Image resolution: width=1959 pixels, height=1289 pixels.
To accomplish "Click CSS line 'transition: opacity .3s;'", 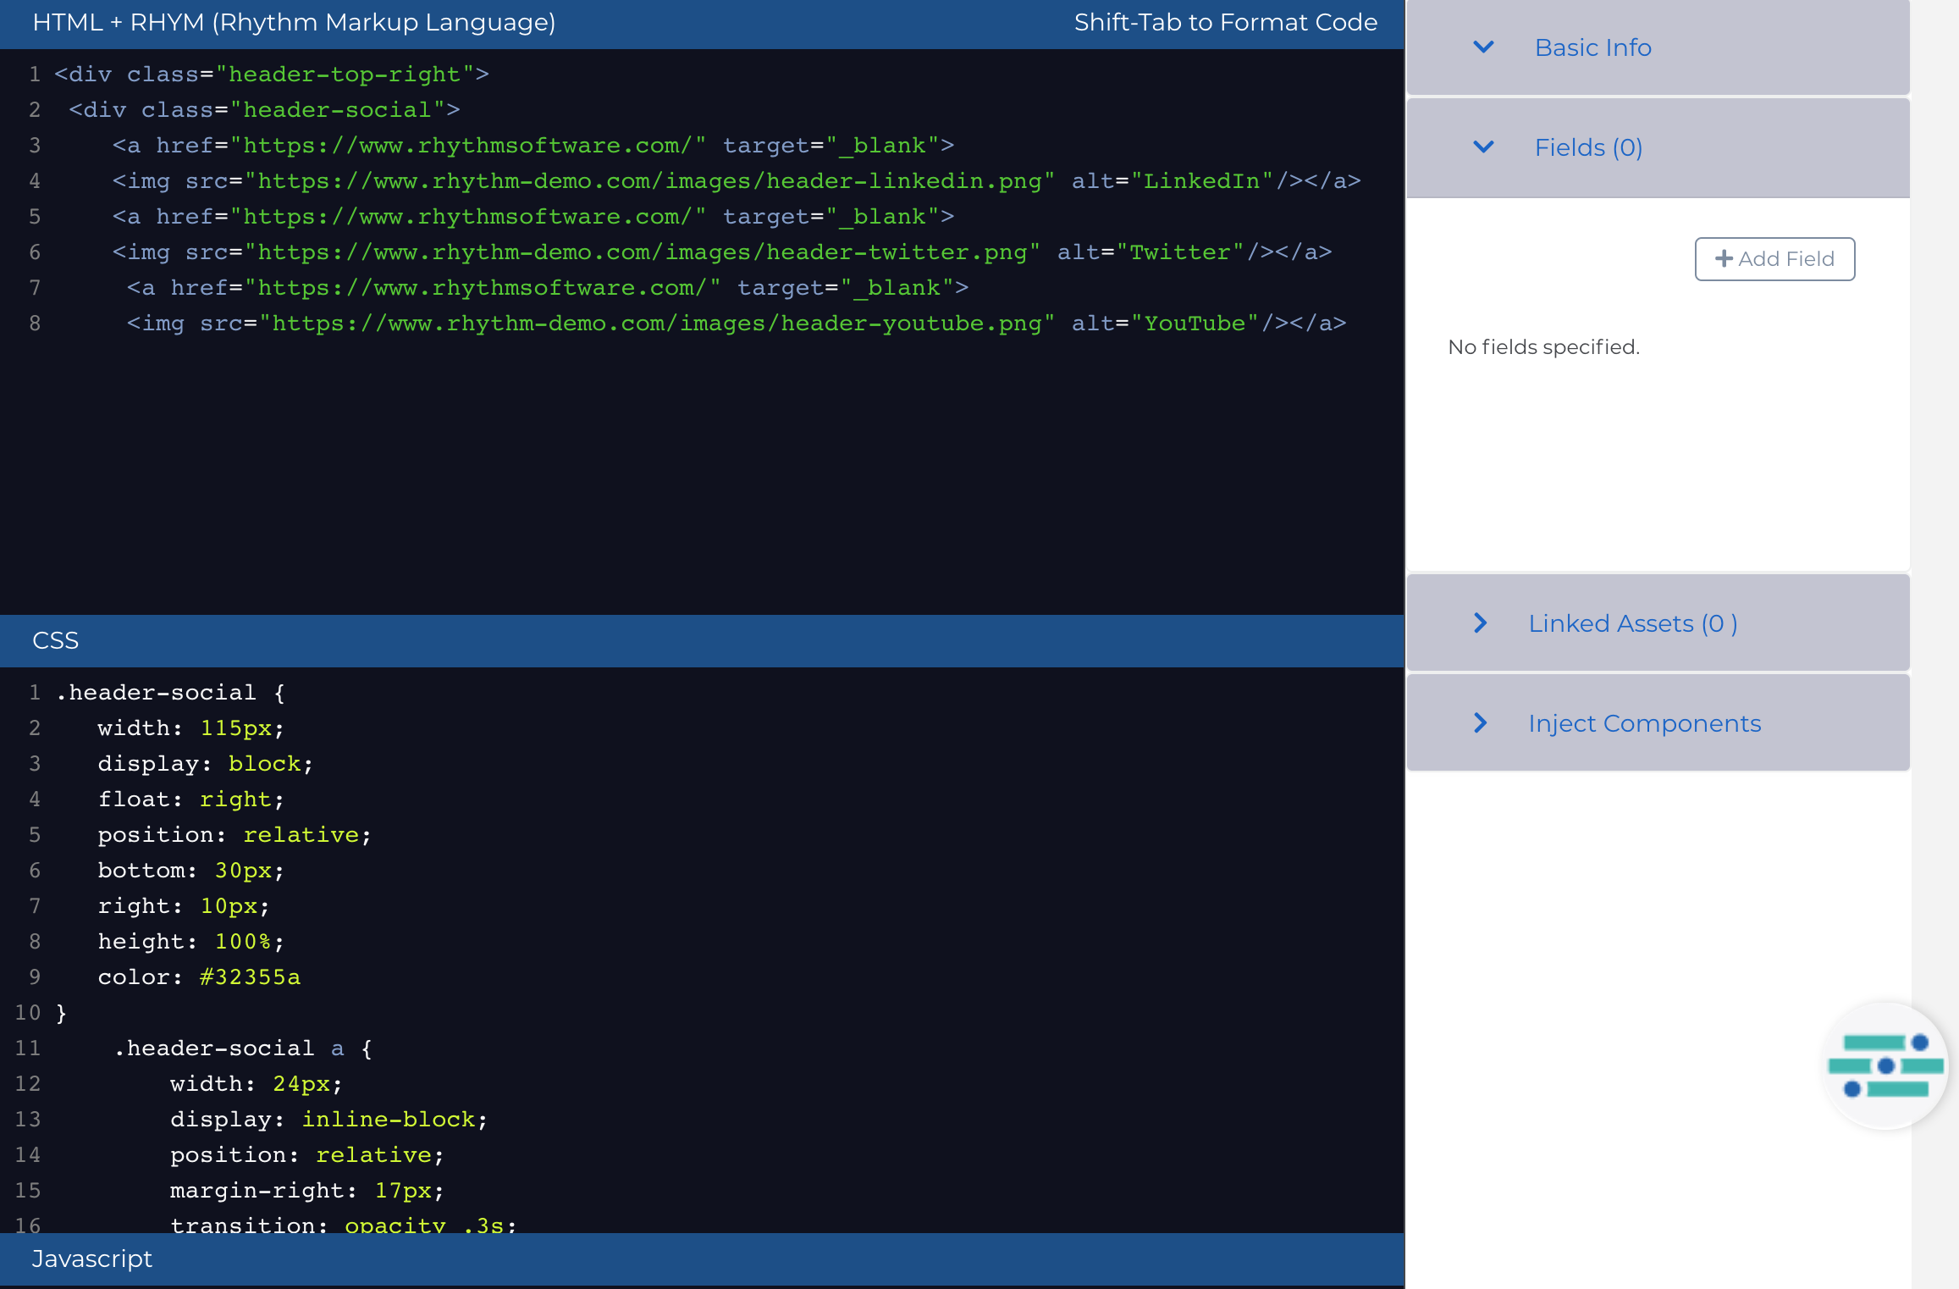I will point(344,1225).
